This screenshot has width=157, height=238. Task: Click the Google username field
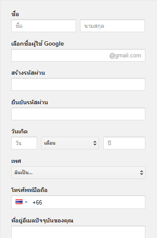pyautogui.click(x=78, y=55)
